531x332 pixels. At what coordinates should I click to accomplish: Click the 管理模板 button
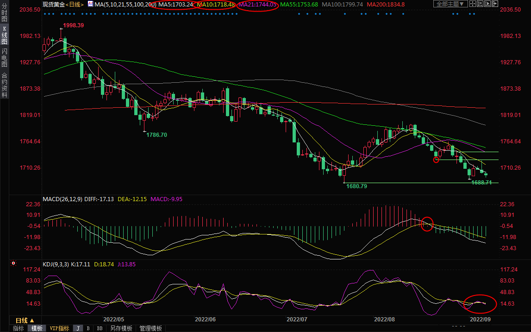[150, 328]
